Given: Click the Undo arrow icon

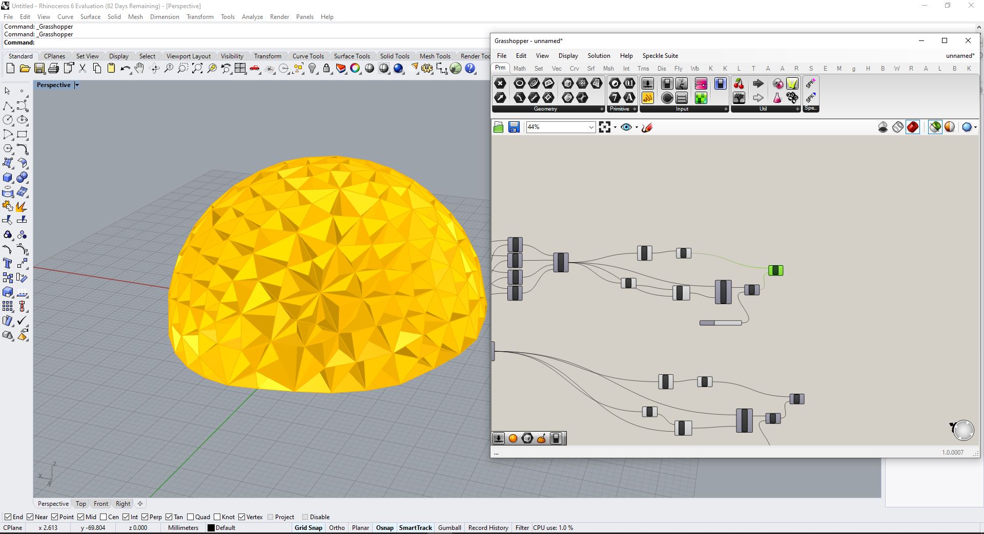Looking at the screenshot, I should 125,69.
